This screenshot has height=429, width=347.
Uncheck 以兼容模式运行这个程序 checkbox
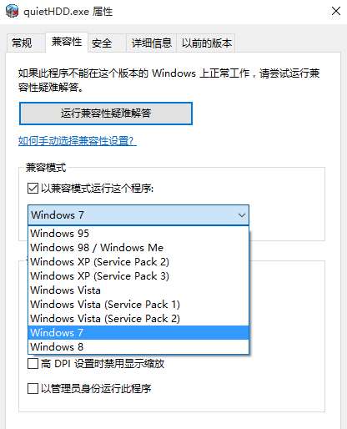click(x=33, y=189)
